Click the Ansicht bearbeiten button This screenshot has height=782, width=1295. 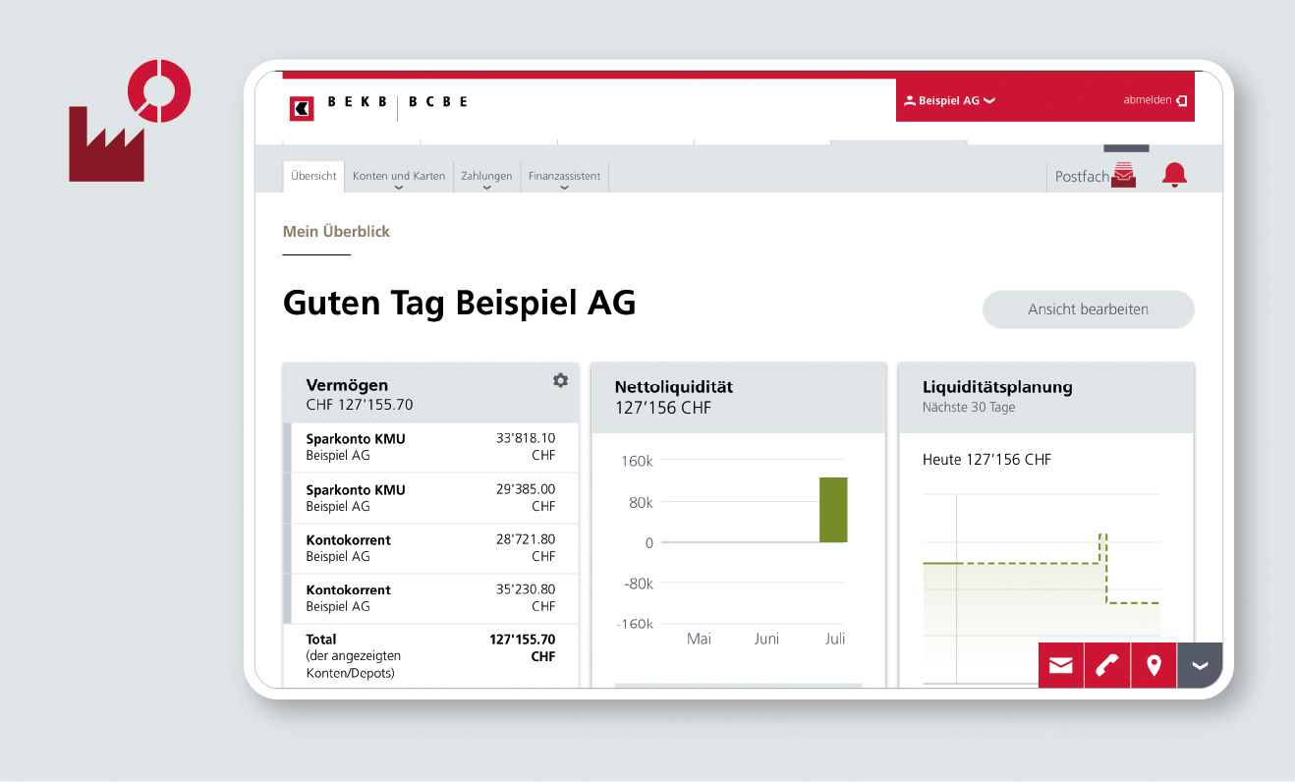click(1088, 309)
